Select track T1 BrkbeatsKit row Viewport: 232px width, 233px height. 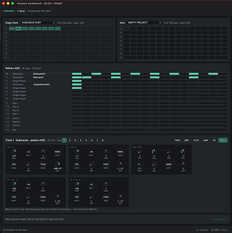(x=116, y=74)
